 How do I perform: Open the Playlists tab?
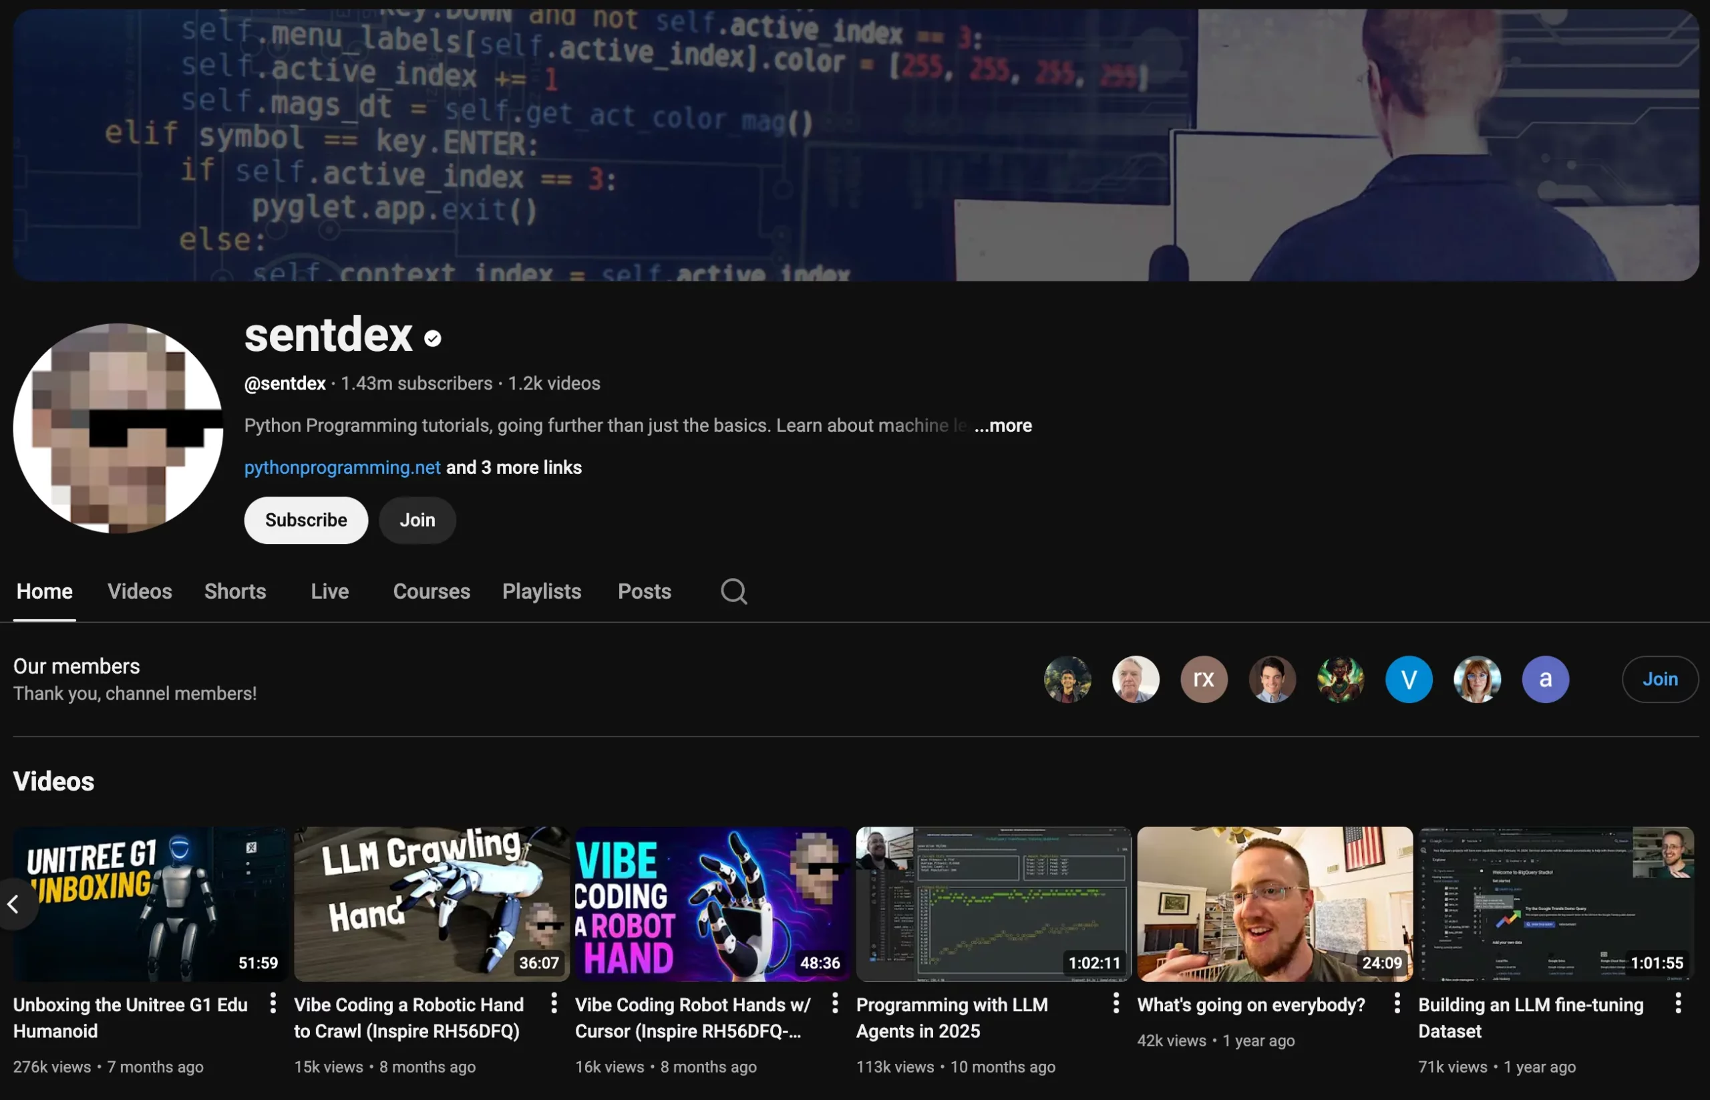point(540,591)
